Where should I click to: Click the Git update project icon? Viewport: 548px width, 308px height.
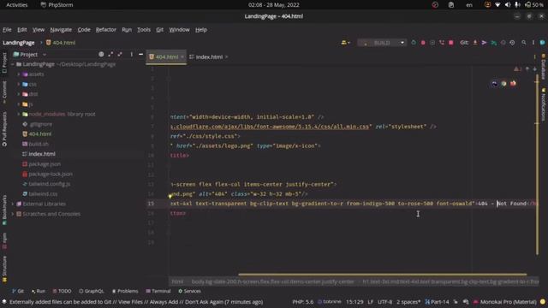[x=475, y=43]
